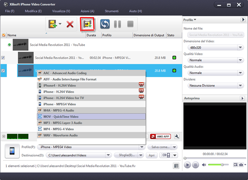The width and height of the screenshot is (248, 180).
Task: Open the Strumenti menu
Action: [112, 11]
